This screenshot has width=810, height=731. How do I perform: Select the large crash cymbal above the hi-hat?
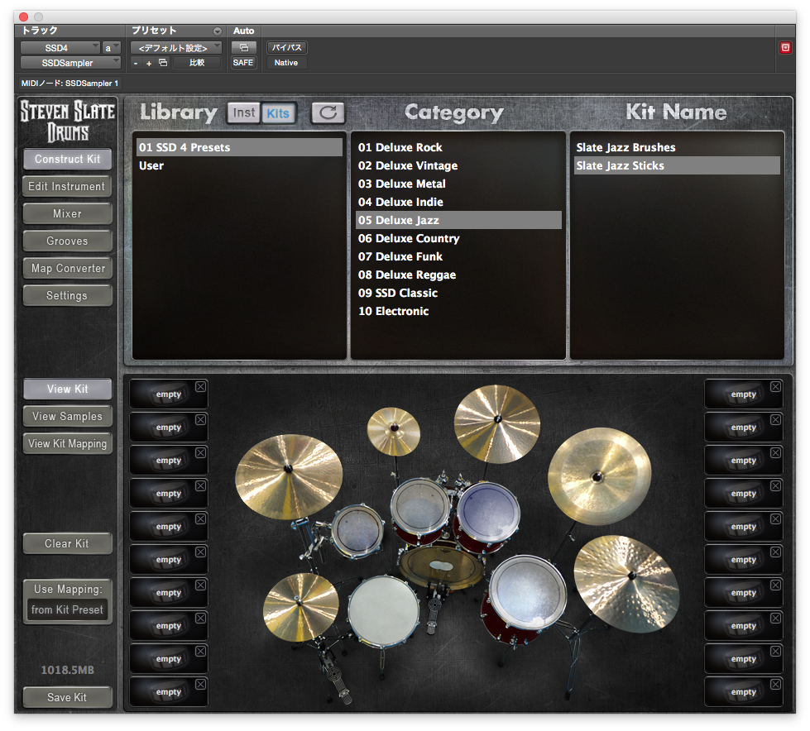pos(288,476)
